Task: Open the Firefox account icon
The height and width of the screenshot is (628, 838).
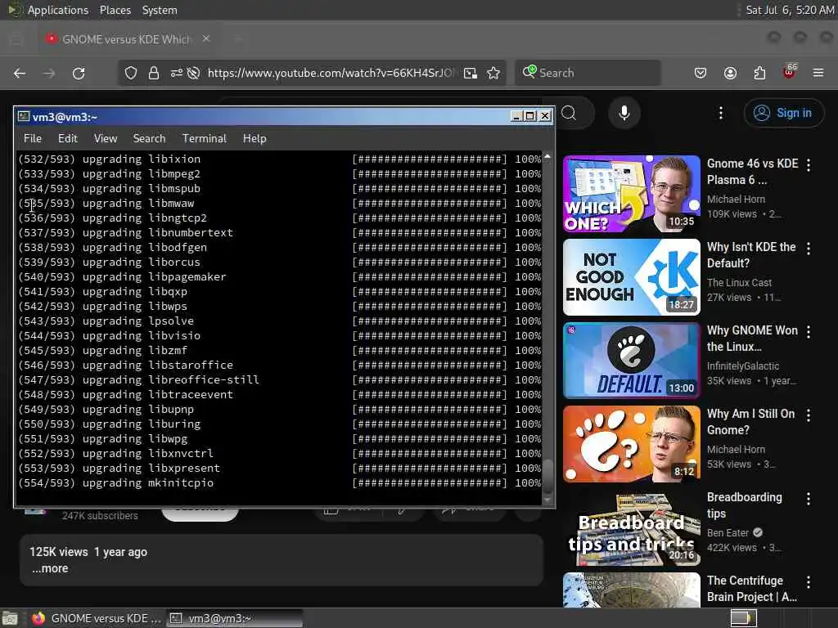Action: point(730,73)
